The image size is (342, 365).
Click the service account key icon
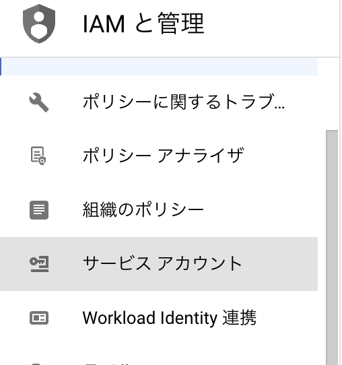(x=39, y=264)
